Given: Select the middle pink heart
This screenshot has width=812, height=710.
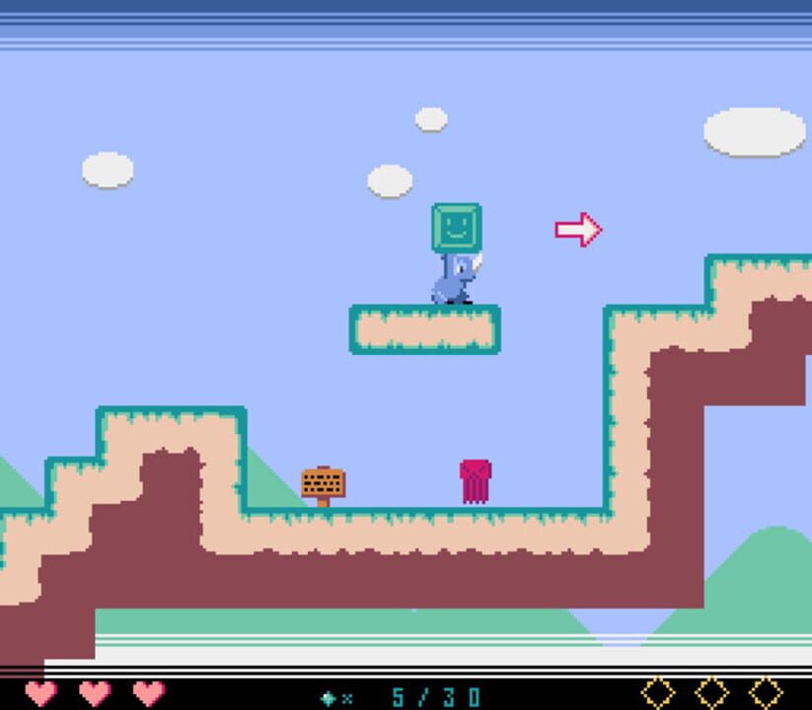Looking at the screenshot, I should point(95,692).
